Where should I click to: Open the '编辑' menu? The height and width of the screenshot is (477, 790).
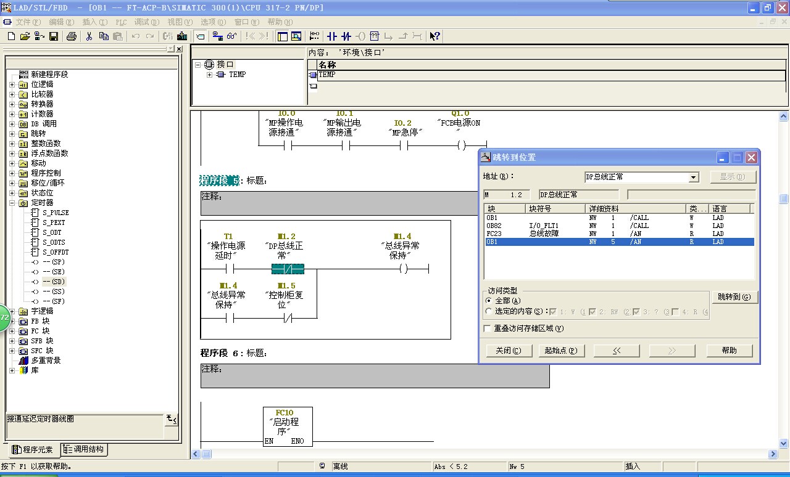(61, 22)
